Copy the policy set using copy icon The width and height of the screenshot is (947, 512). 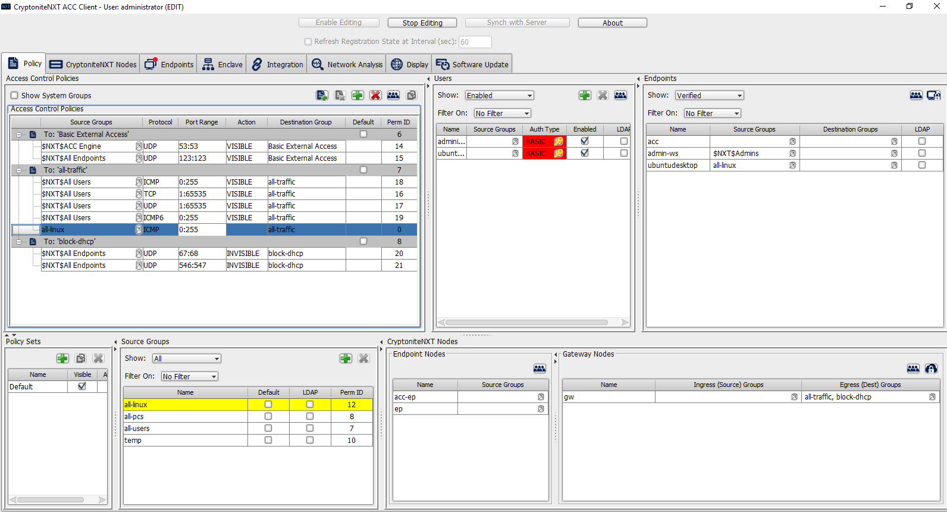[80, 358]
